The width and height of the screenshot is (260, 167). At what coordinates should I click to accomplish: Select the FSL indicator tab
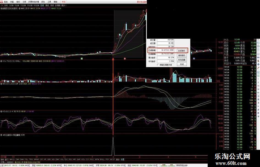(x=26, y=160)
